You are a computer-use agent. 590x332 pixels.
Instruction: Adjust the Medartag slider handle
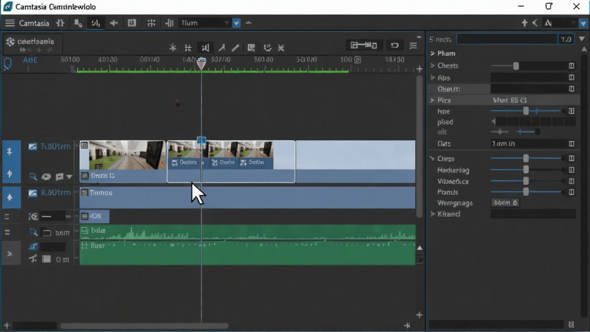(x=526, y=170)
